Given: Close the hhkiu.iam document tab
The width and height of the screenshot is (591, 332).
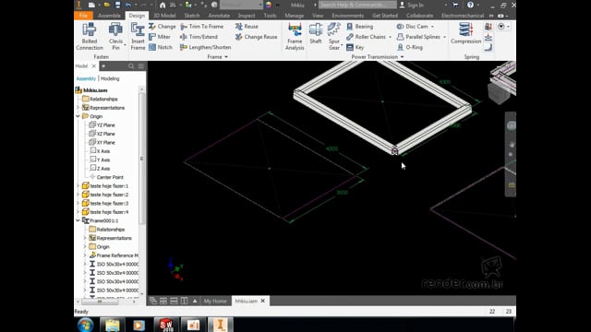Looking at the screenshot, I should [262, 301].
